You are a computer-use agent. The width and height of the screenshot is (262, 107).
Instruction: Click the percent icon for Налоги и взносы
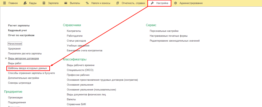(x=87, y=3)
